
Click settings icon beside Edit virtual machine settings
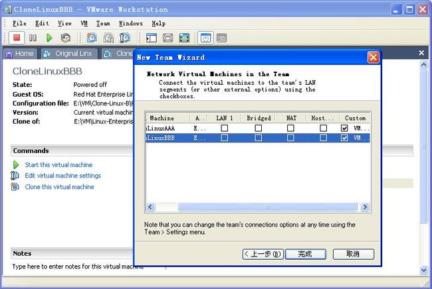[15, 176]
